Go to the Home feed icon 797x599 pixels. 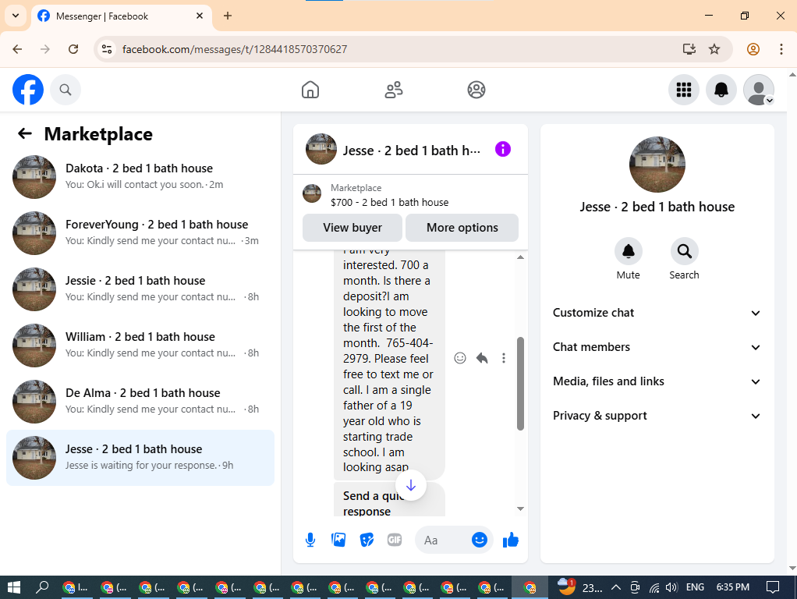tap(310, 90)
